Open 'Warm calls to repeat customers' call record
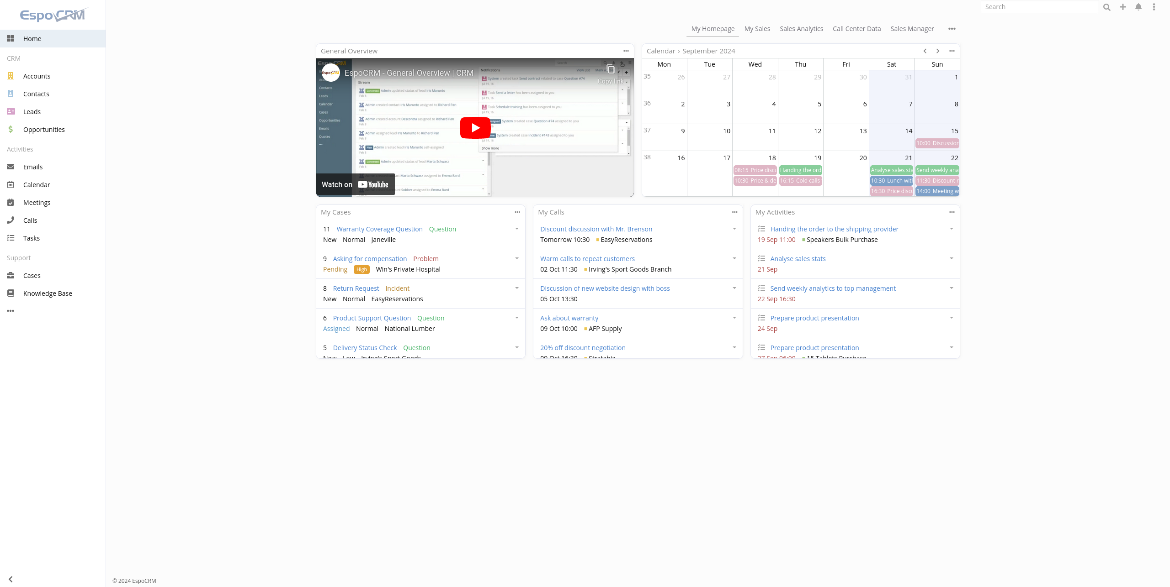 pyautogui.click(x=587, y=258)
